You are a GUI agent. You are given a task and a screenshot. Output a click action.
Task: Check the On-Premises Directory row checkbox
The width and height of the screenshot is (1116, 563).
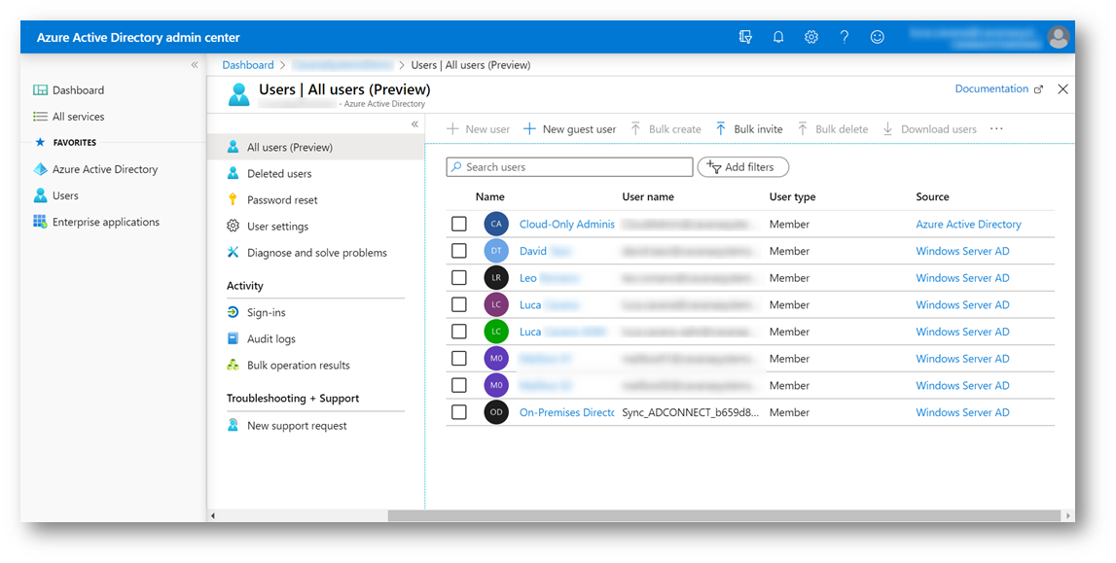[459, 412]
